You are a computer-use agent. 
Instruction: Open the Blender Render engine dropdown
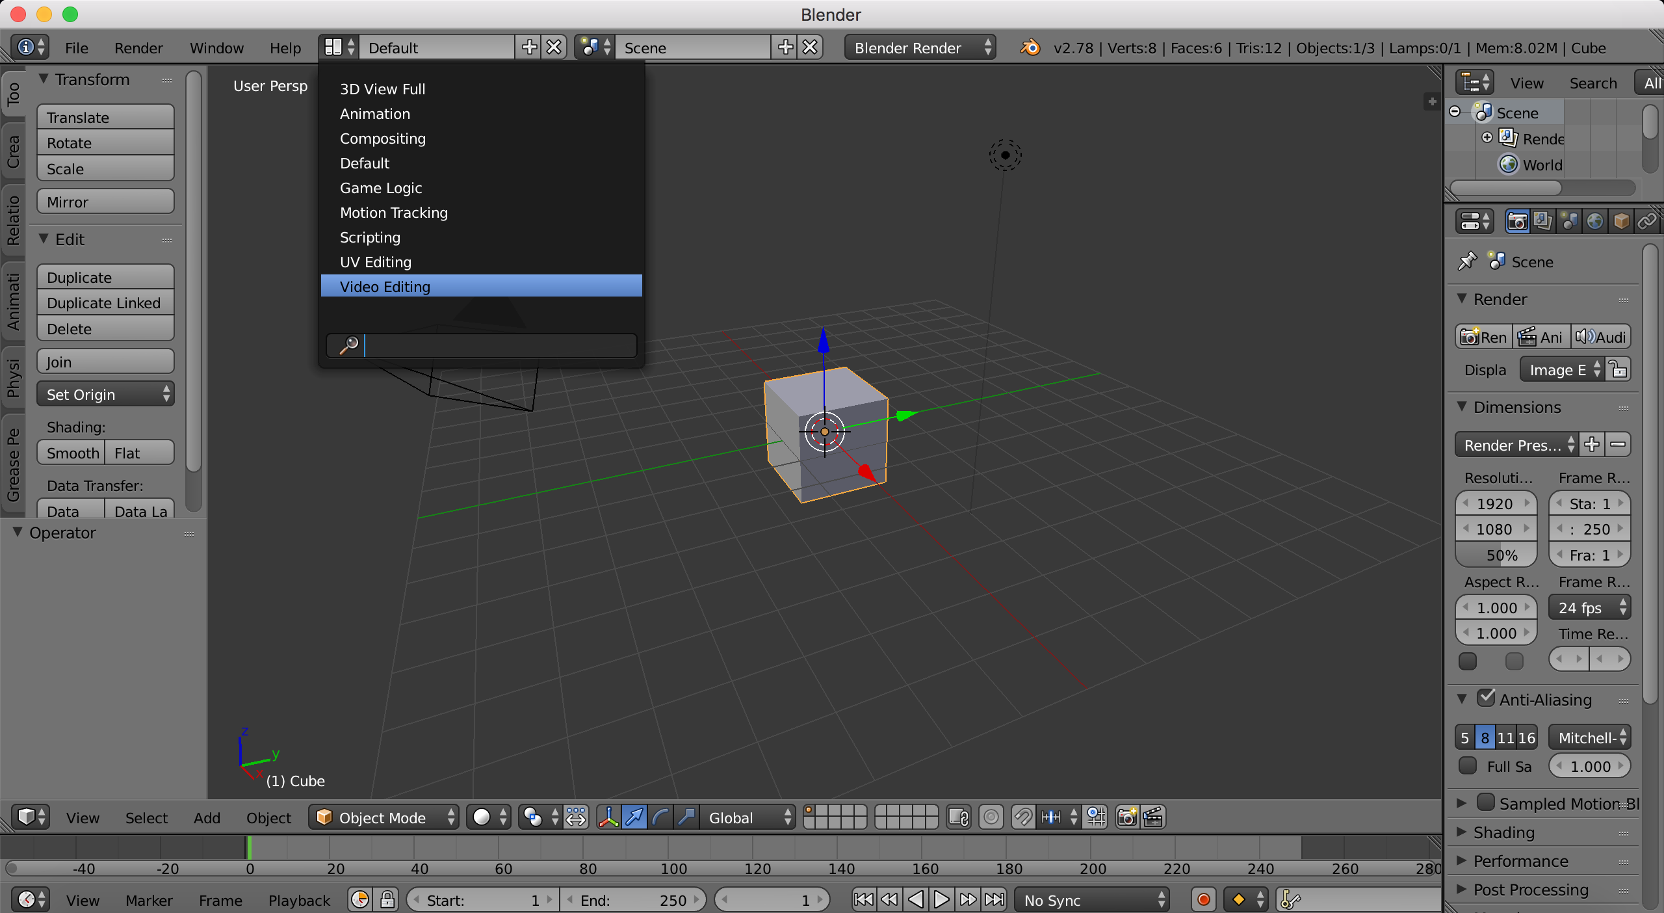[920, 47]
